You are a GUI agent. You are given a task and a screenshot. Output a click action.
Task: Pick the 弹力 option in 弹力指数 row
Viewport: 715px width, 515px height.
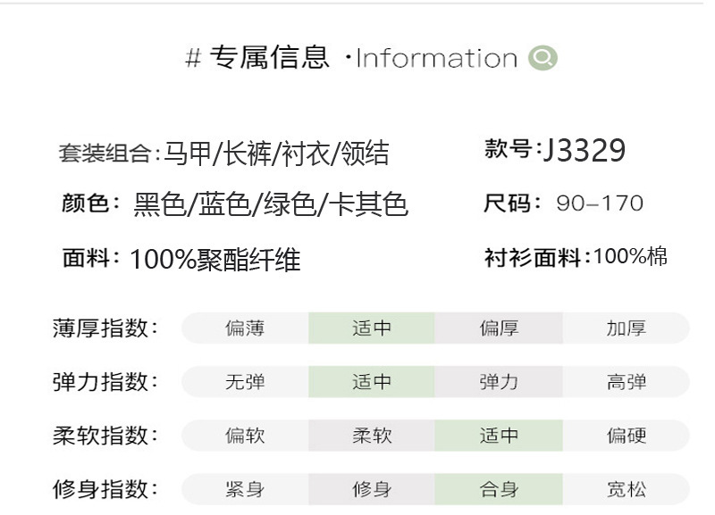(499, 382)
